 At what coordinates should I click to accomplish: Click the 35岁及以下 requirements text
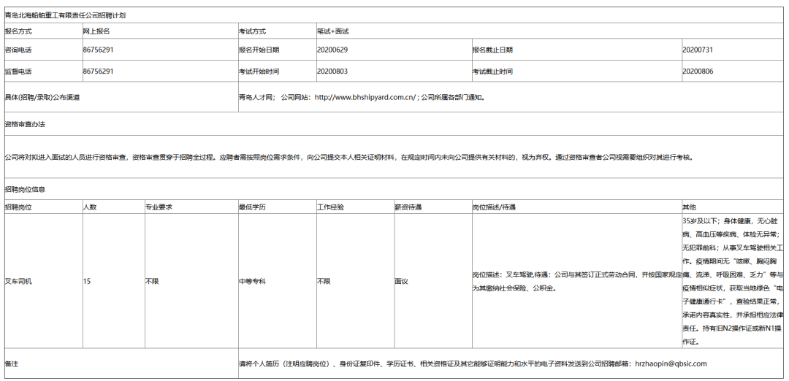pyautogui.click(x=733, y=282)
